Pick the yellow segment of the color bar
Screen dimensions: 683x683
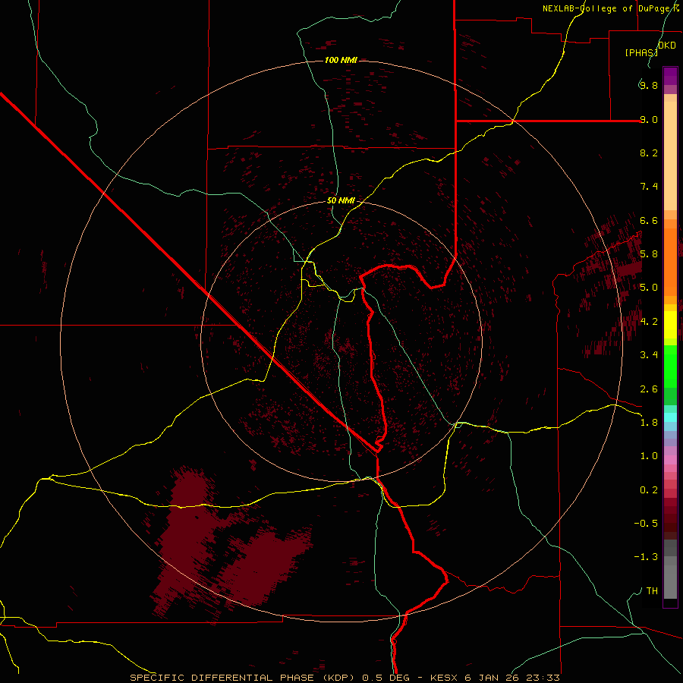670,325
